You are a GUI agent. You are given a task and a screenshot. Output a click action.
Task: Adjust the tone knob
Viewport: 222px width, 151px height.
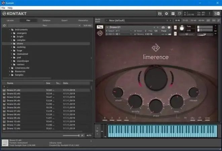coord(177,102)
